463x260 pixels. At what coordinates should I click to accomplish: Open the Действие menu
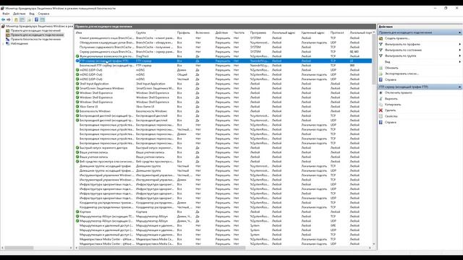point(20,14)
